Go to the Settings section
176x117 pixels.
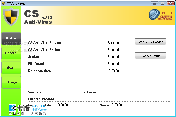11,82
